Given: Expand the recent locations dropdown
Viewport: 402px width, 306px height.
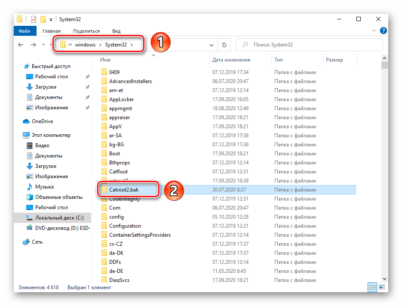Looking at the screenshot, I should pyautogui.click(x=44, y=45).
